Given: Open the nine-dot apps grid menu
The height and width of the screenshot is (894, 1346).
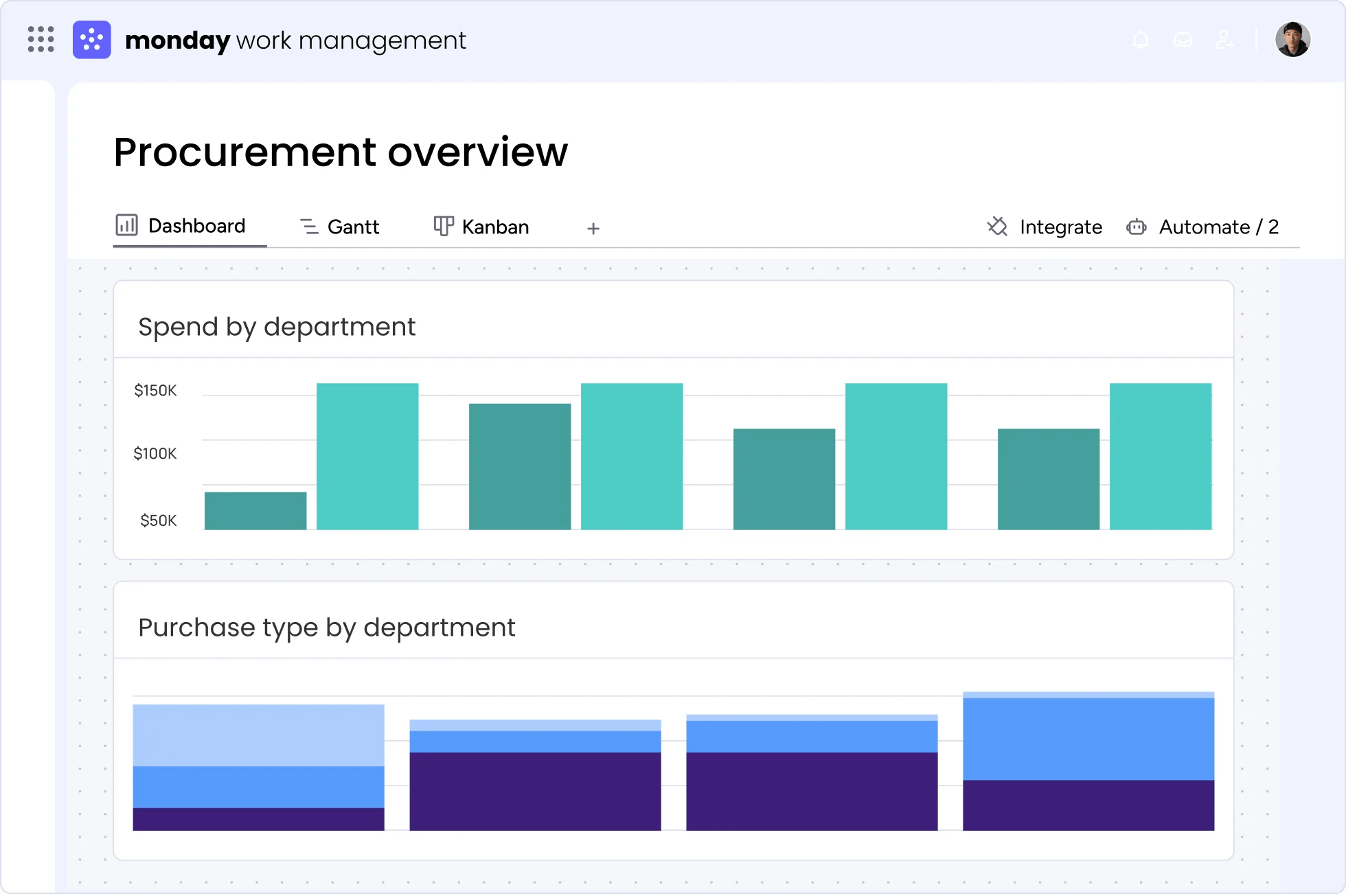Looking at the screenshot, I should pyautogui.click(x=41, y=39).
